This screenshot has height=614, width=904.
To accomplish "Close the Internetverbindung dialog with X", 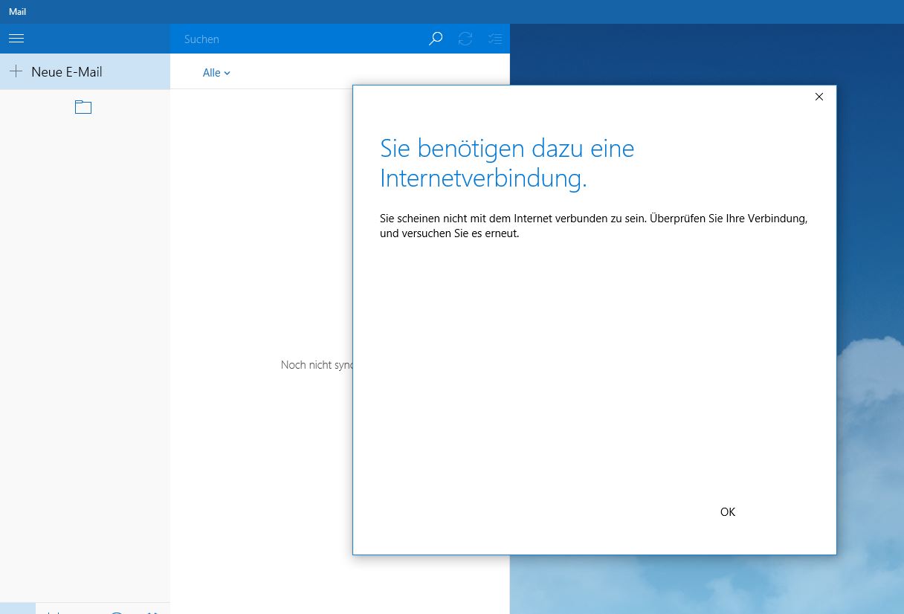I will 819,97.
